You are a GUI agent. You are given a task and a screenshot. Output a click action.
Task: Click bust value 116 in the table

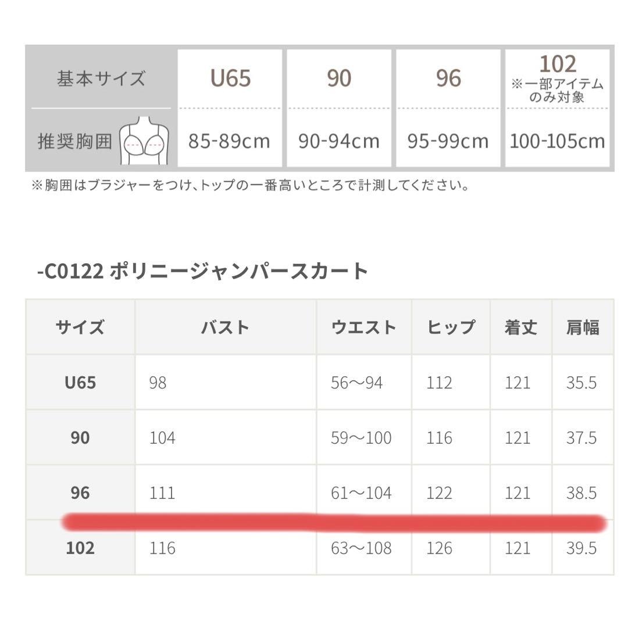162,548
